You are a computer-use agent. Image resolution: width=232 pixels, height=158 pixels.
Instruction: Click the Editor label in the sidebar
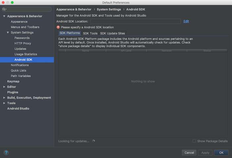(12, 87)
